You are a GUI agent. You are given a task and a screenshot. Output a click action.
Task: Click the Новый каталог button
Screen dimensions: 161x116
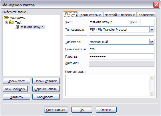click(46, 81)
